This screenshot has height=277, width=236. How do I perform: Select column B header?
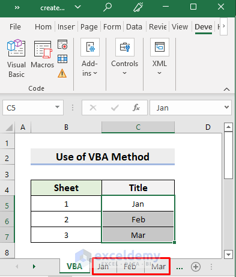pyautogui.click(x=66, y=127)
